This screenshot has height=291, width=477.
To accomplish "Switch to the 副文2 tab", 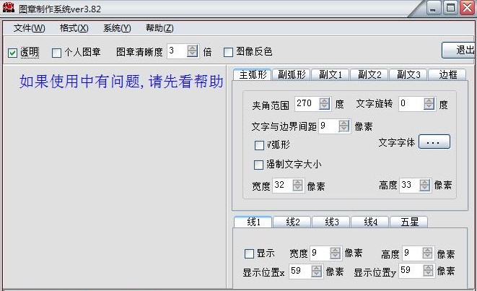I will pos(369,74).
